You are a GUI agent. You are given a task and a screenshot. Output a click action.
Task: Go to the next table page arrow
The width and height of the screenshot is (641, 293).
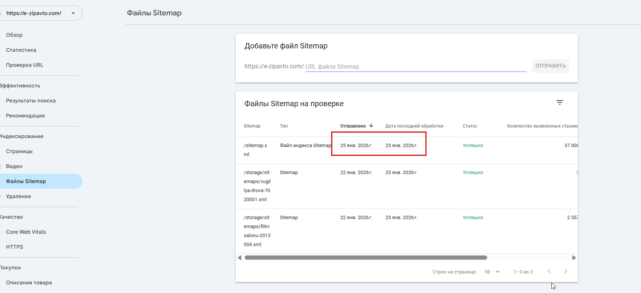[566, 271]
